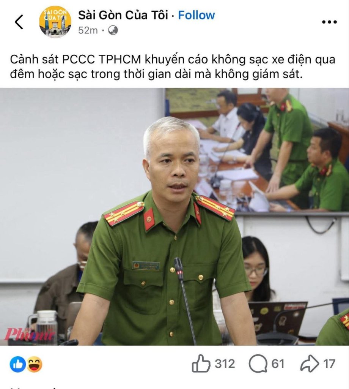Click the 52m post timestamp

tap(88, 30)
